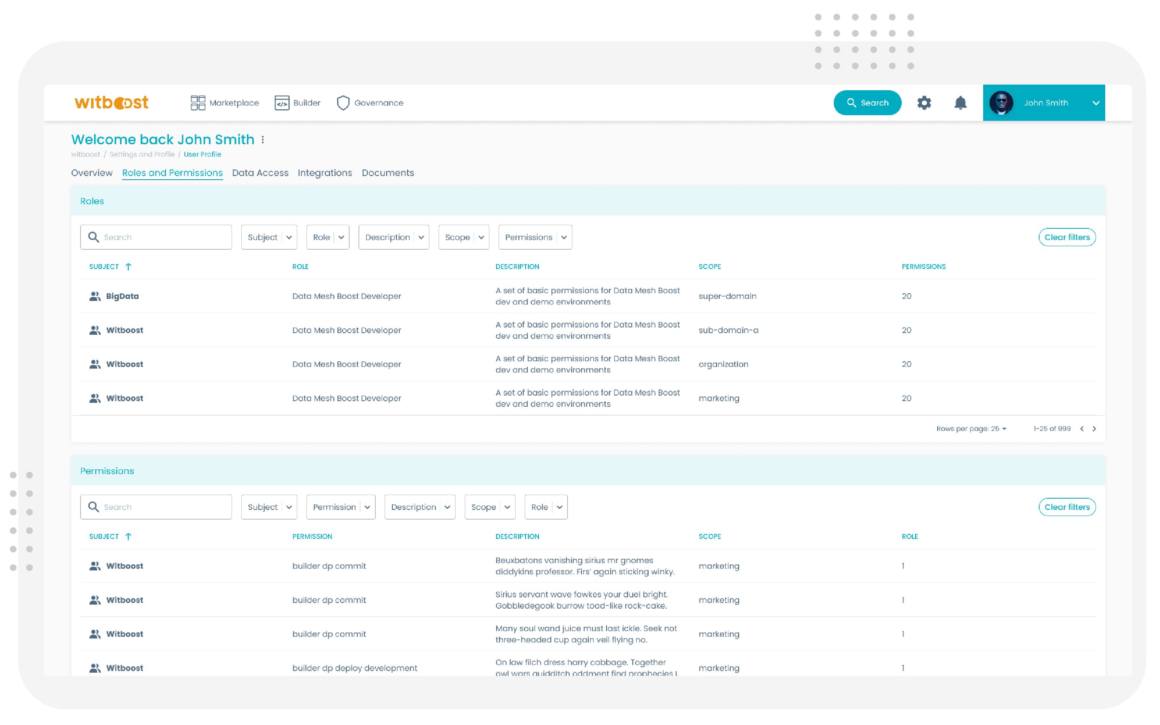Screen dimensions: 1160x725
Task: Go to previous page of Roles table
Action: click(1082, 429)
